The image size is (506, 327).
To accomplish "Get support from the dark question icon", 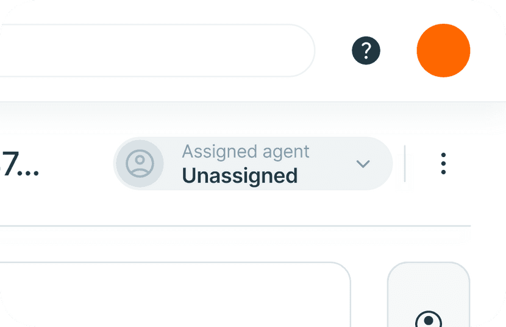I will (366, 51).
